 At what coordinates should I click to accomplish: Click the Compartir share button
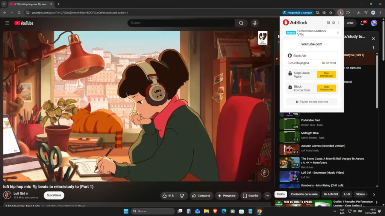click(201, 195)
